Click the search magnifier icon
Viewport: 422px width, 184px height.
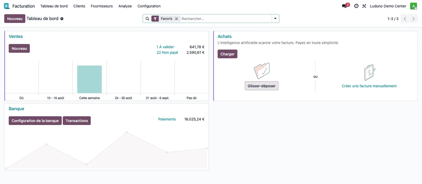(x=147, y=19)
